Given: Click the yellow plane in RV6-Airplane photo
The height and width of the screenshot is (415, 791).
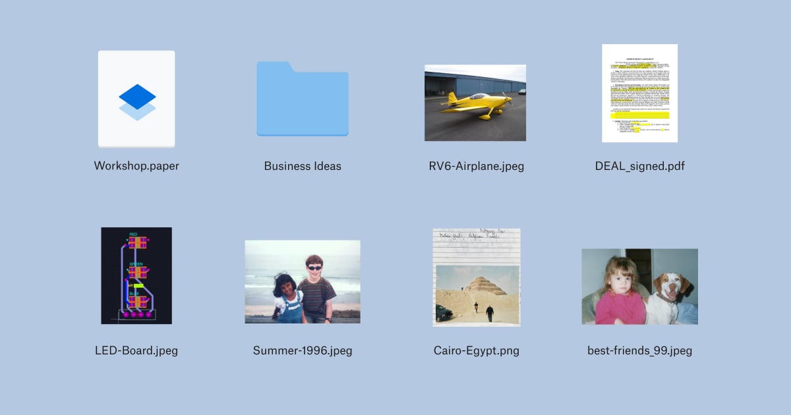Looking at the screenshot, I should click(x=476, y=104).
